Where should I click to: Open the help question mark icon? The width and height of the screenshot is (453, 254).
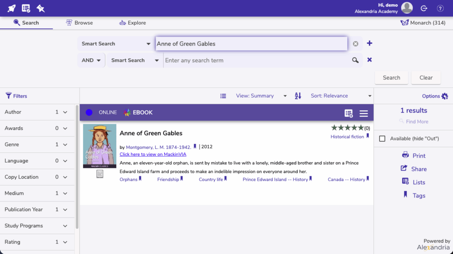(x=440, y=8)
